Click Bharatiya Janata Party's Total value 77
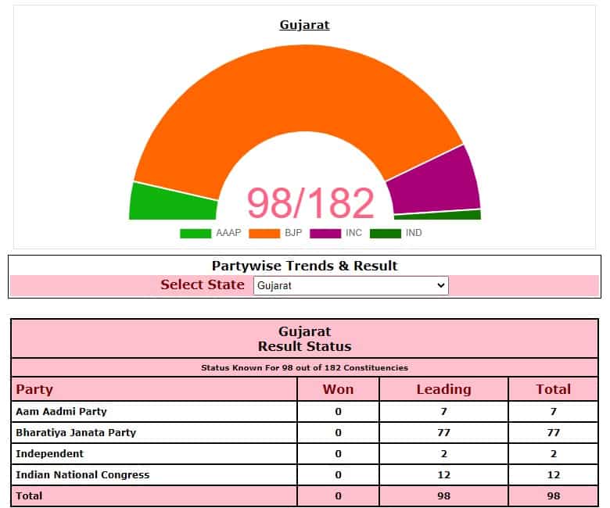 tap(553, 433)
